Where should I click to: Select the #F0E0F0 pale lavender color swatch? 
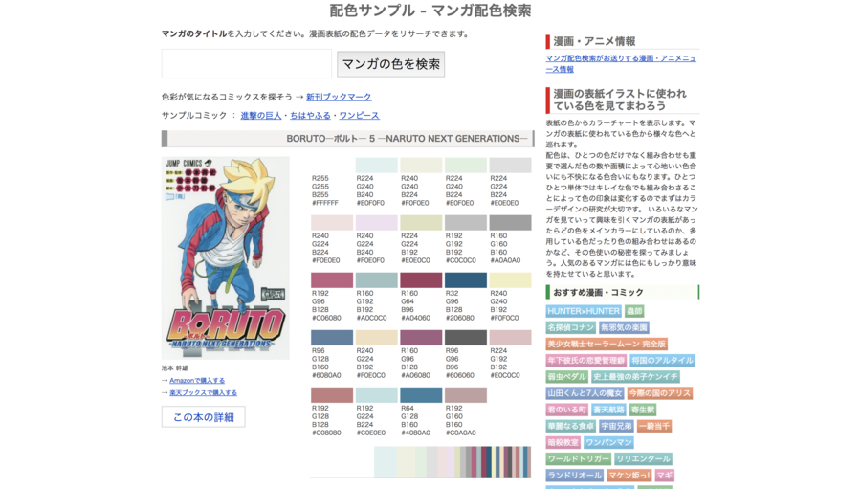click(376, 223)
